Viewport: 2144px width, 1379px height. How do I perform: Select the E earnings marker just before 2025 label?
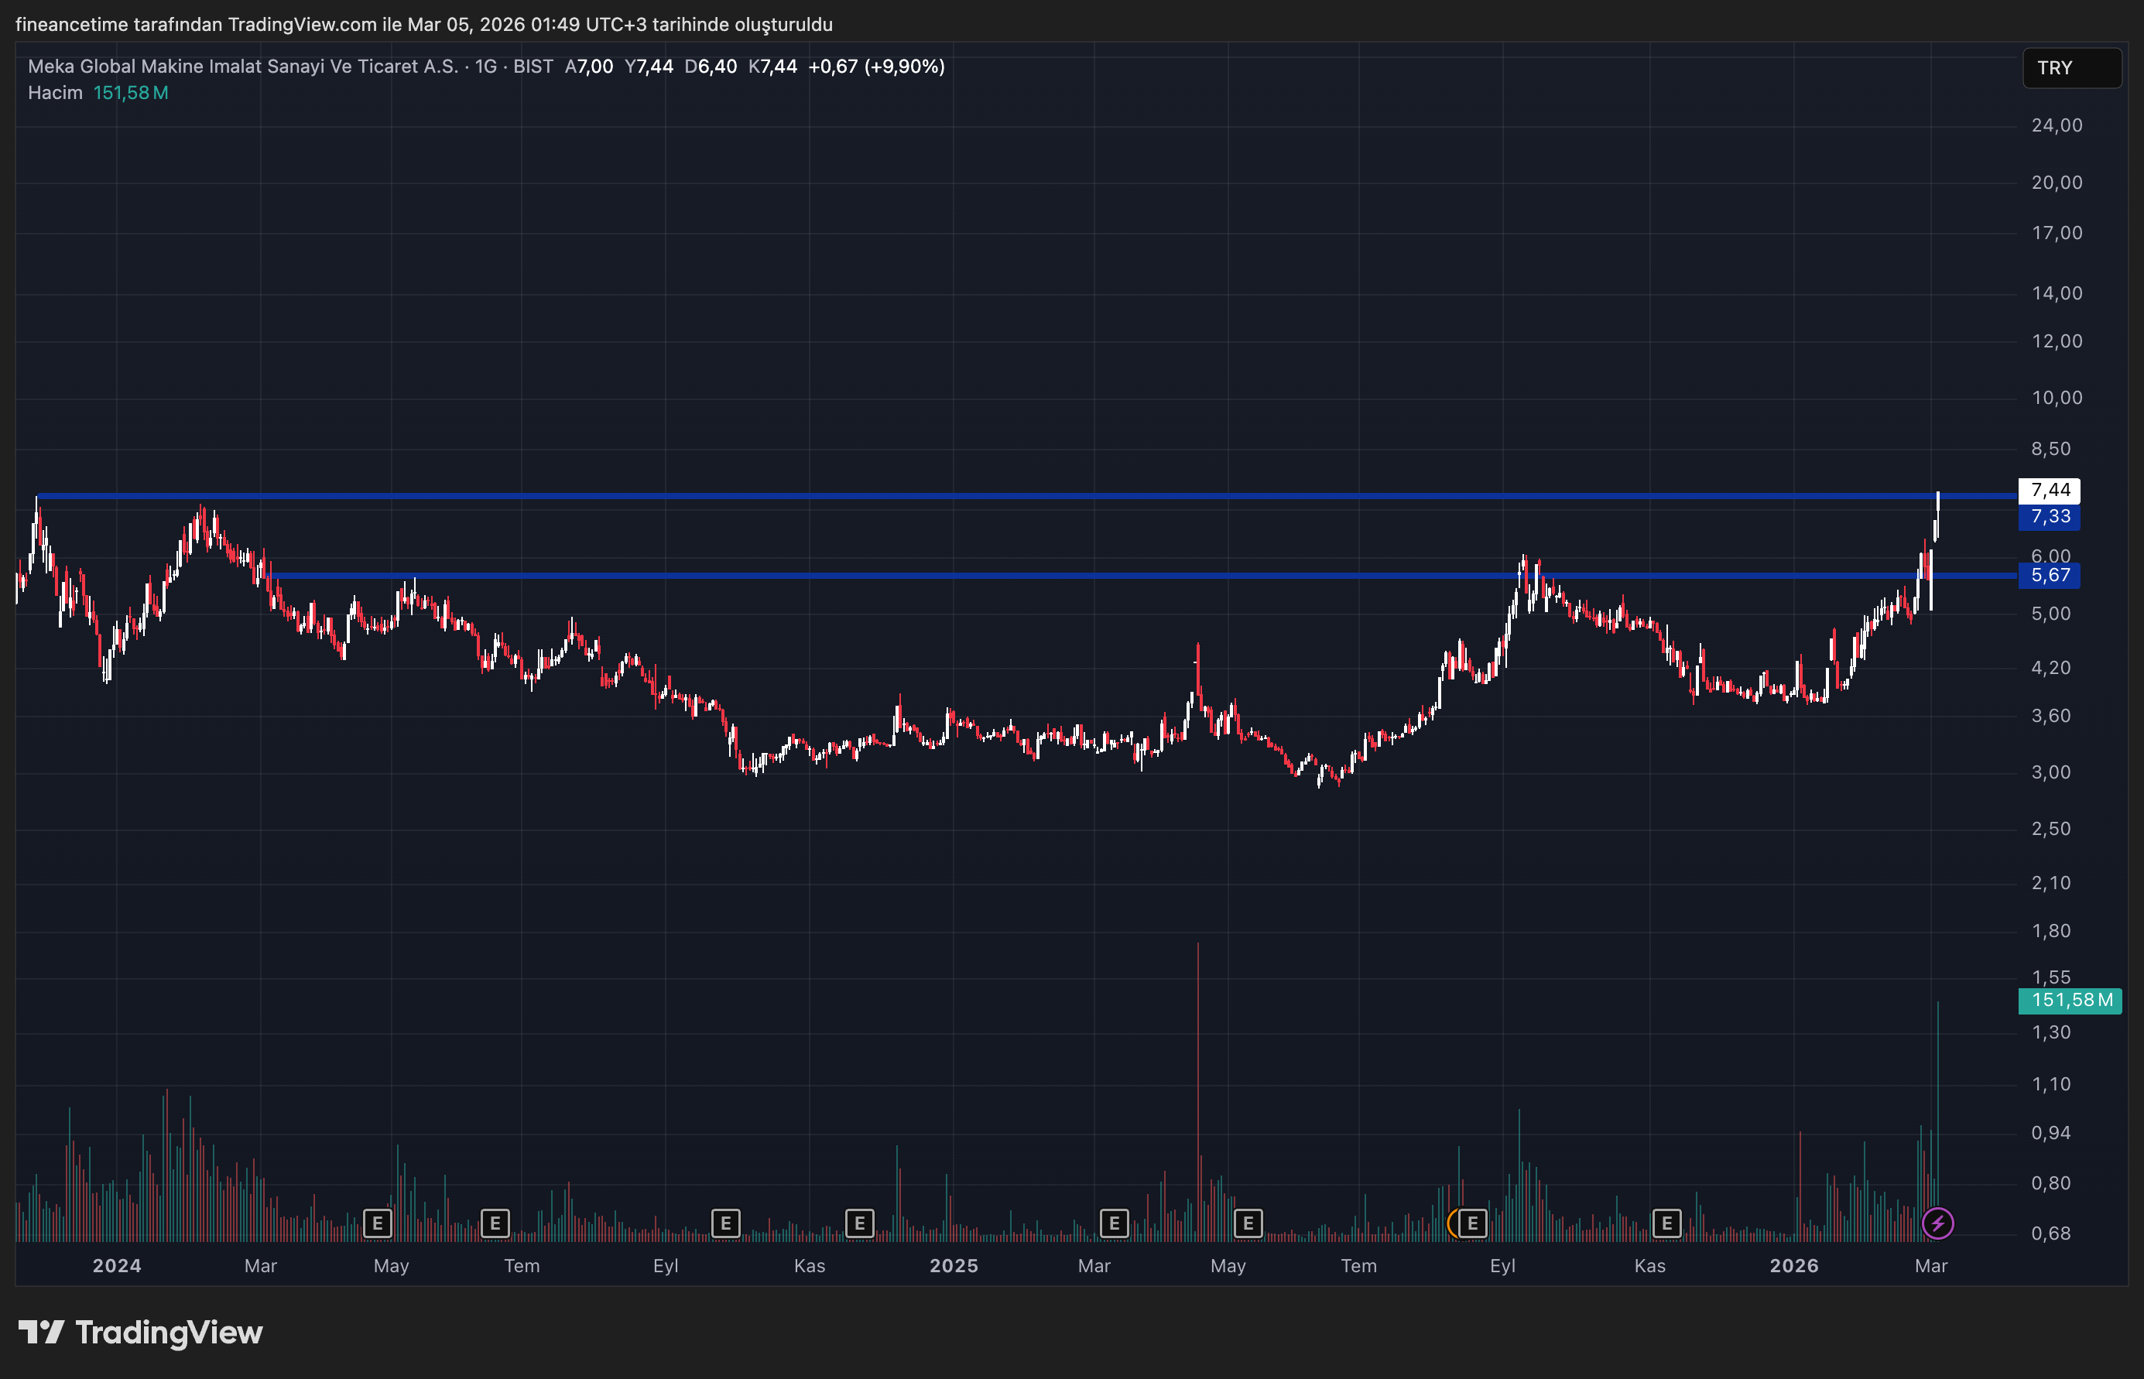click(x=859, y=1223)
